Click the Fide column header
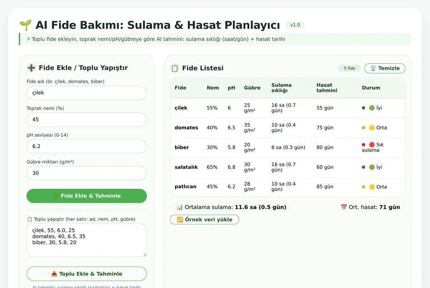430x288 pixels. tap(181, 88)
